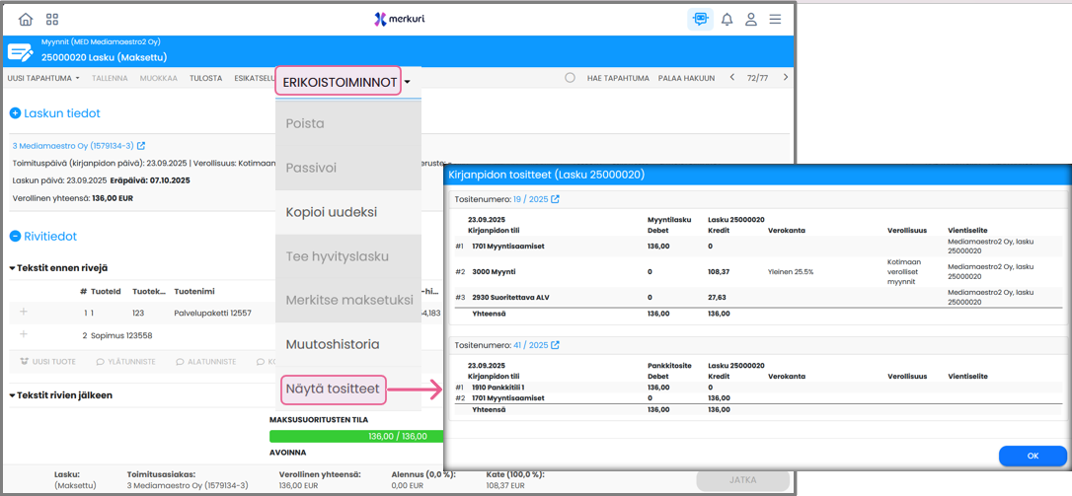Screen dimensions: 1072x496
Task: Open the user profile icon
Action: click(x=751, y=19)
